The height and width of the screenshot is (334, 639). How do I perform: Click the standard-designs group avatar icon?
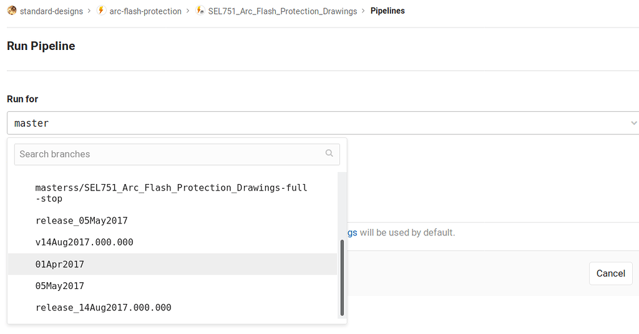click(x=12, y=11)
